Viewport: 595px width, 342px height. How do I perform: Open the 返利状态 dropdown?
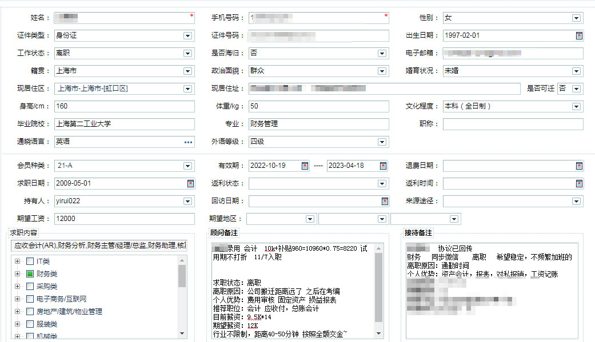pos(382,183)
